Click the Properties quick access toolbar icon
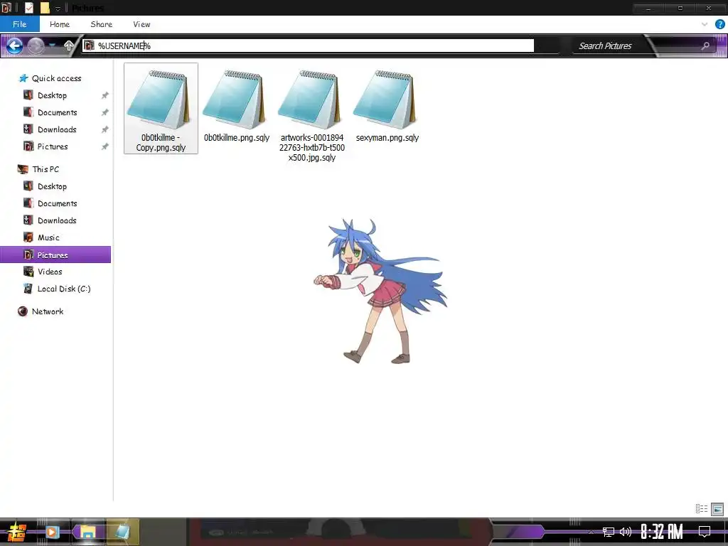 [x=29, y=7]
